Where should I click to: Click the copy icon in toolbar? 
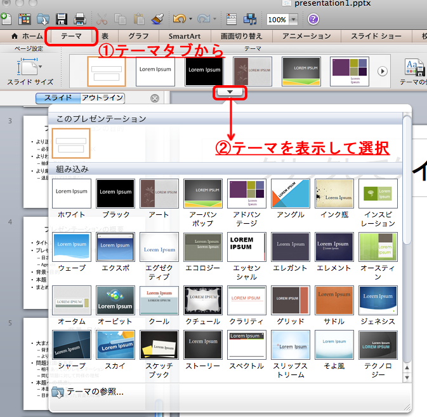tap(120, 19)
